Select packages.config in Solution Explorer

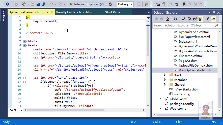pyautogui.click(x=181, y=104)
